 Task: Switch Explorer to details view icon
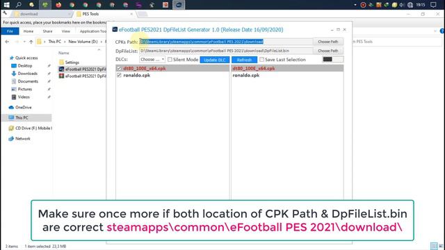434,246
